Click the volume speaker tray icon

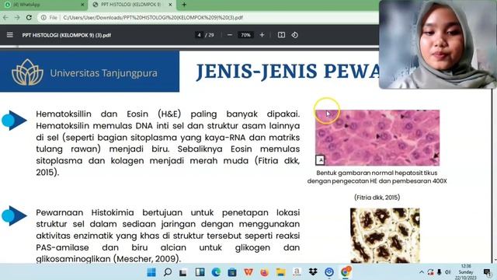pyautogui.click(x=448, y=272)
